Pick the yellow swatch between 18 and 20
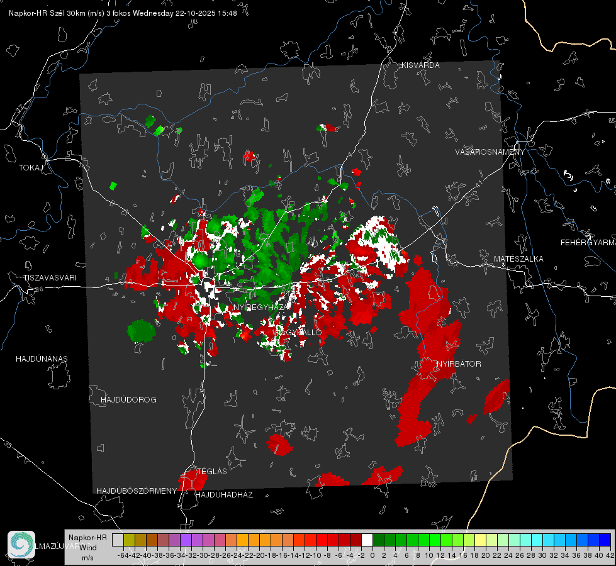This screenshot has width=616, height=566. click(x=481, y=540)
